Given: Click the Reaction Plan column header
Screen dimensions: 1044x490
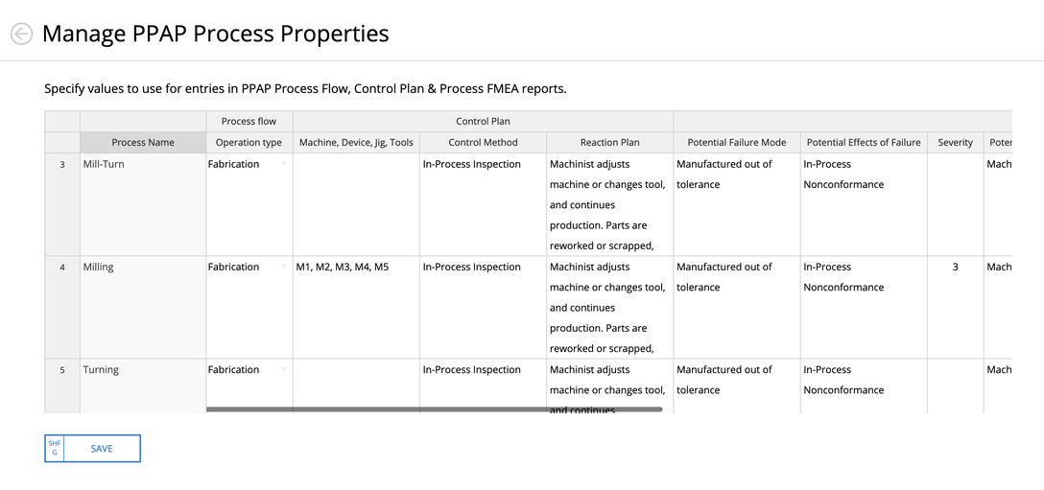Looking at the screenshot, I should coord(609,142).
